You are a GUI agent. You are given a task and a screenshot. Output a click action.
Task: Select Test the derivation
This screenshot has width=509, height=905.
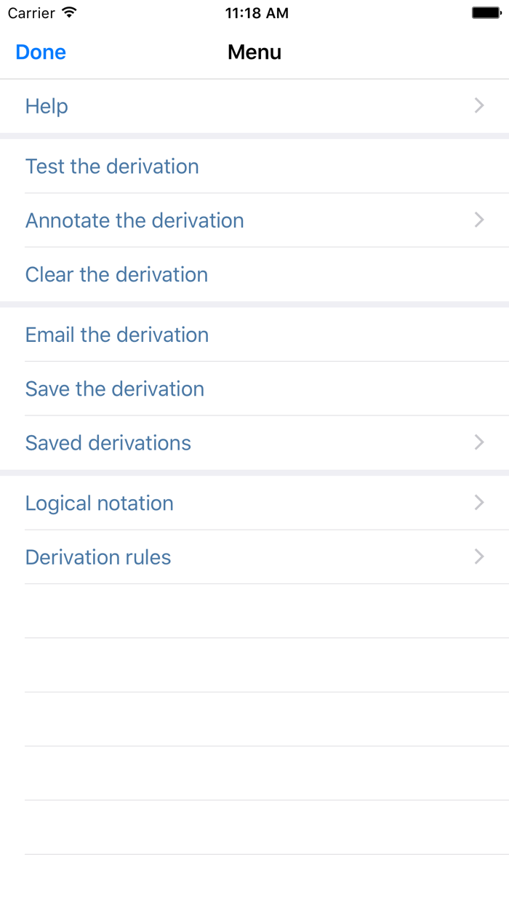tap(112, 167)
